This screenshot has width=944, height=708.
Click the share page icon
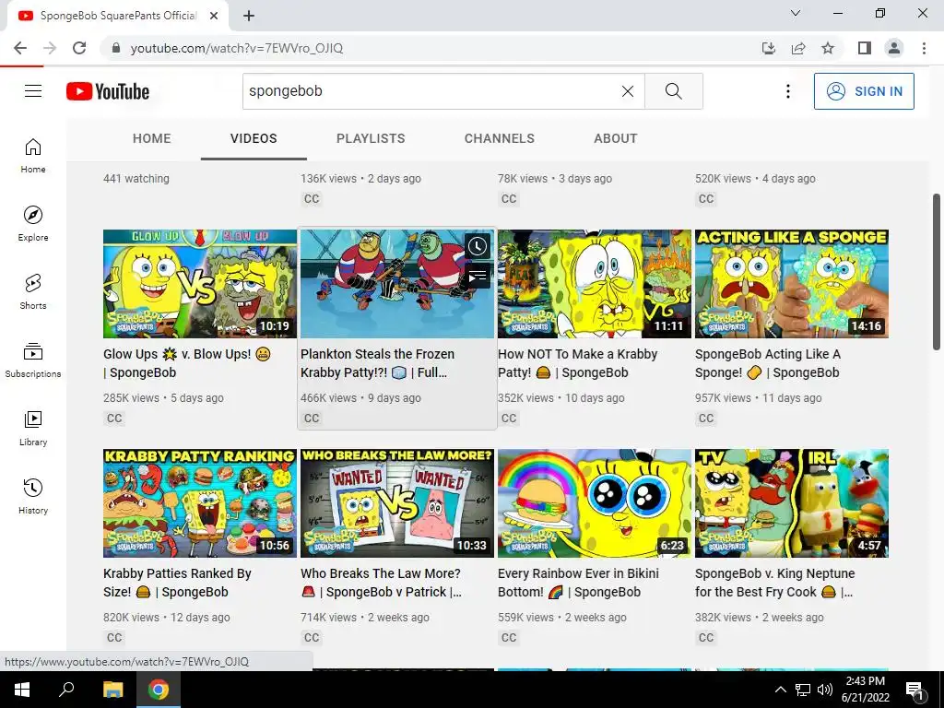(798, 48)
